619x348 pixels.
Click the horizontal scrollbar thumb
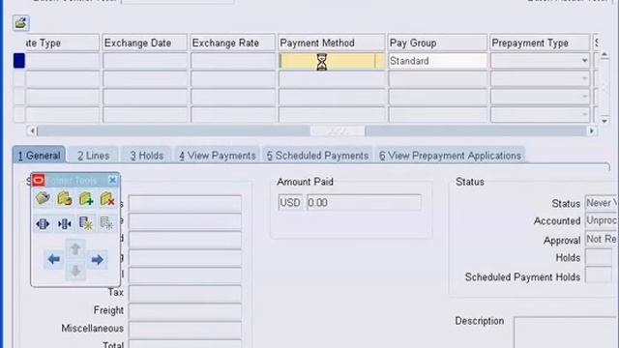pyautogui.click(x=338, y=130)
